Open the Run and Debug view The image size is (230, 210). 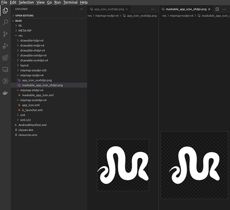click(x=5, y=46)
